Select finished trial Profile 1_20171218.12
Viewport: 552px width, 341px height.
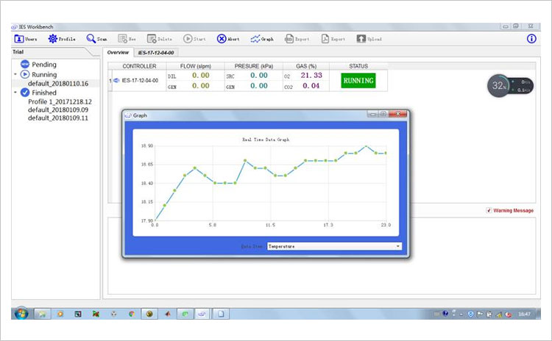click(x=60, y=101)
